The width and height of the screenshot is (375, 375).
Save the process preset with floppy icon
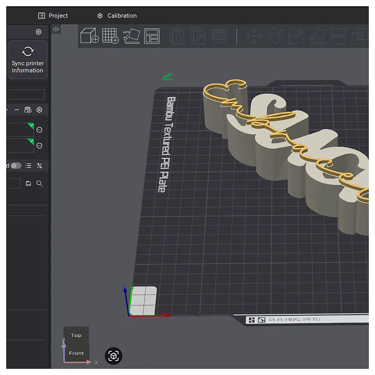coord(28,183)
